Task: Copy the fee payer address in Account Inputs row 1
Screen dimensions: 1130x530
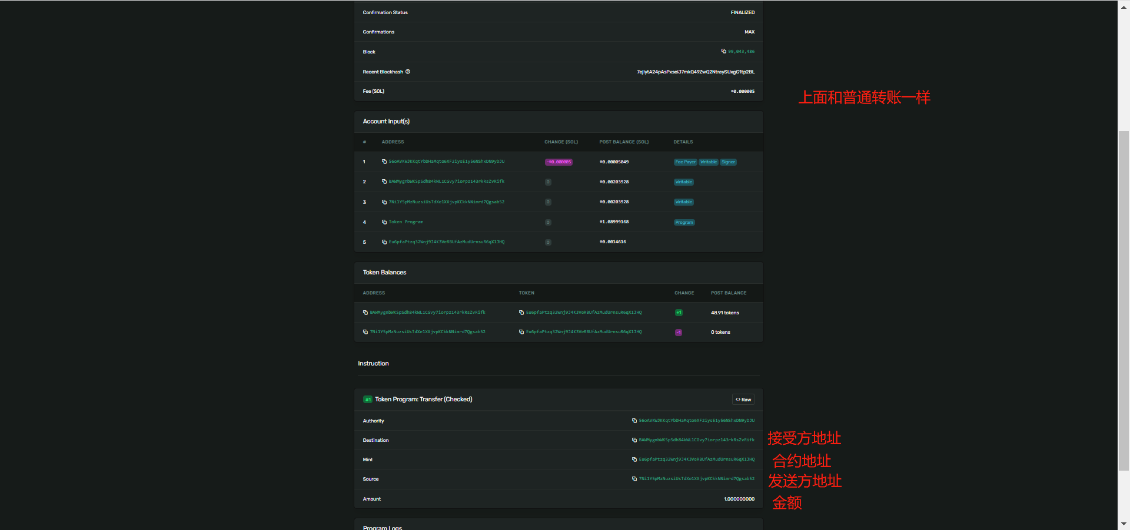Action: coord(384,162)
